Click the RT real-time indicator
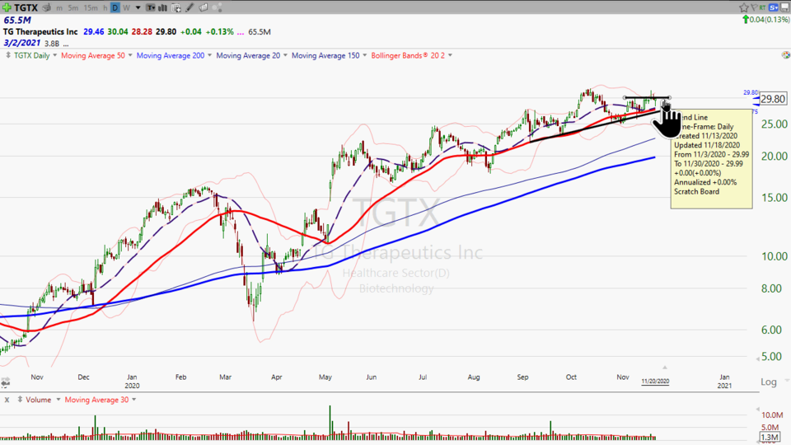791x445 pixels. pos(762,7)
